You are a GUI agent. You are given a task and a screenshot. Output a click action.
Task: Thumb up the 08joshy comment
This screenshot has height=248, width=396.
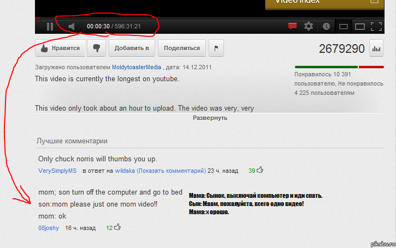pos(117,227)
